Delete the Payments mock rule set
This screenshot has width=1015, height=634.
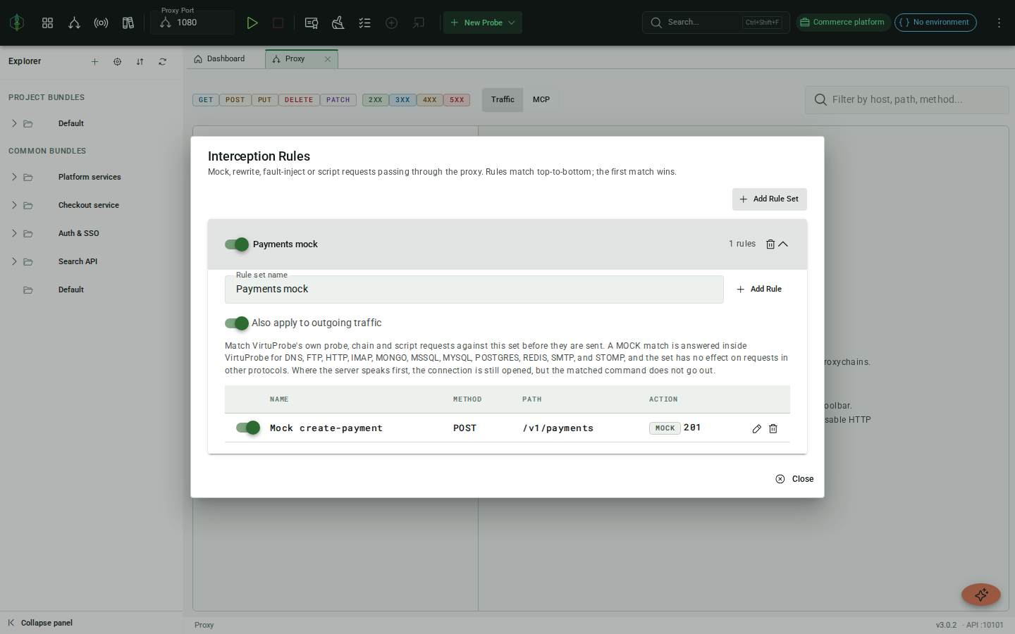[770, 244]
